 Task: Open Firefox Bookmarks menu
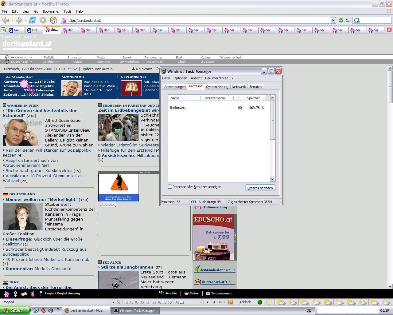click(51, 11)
